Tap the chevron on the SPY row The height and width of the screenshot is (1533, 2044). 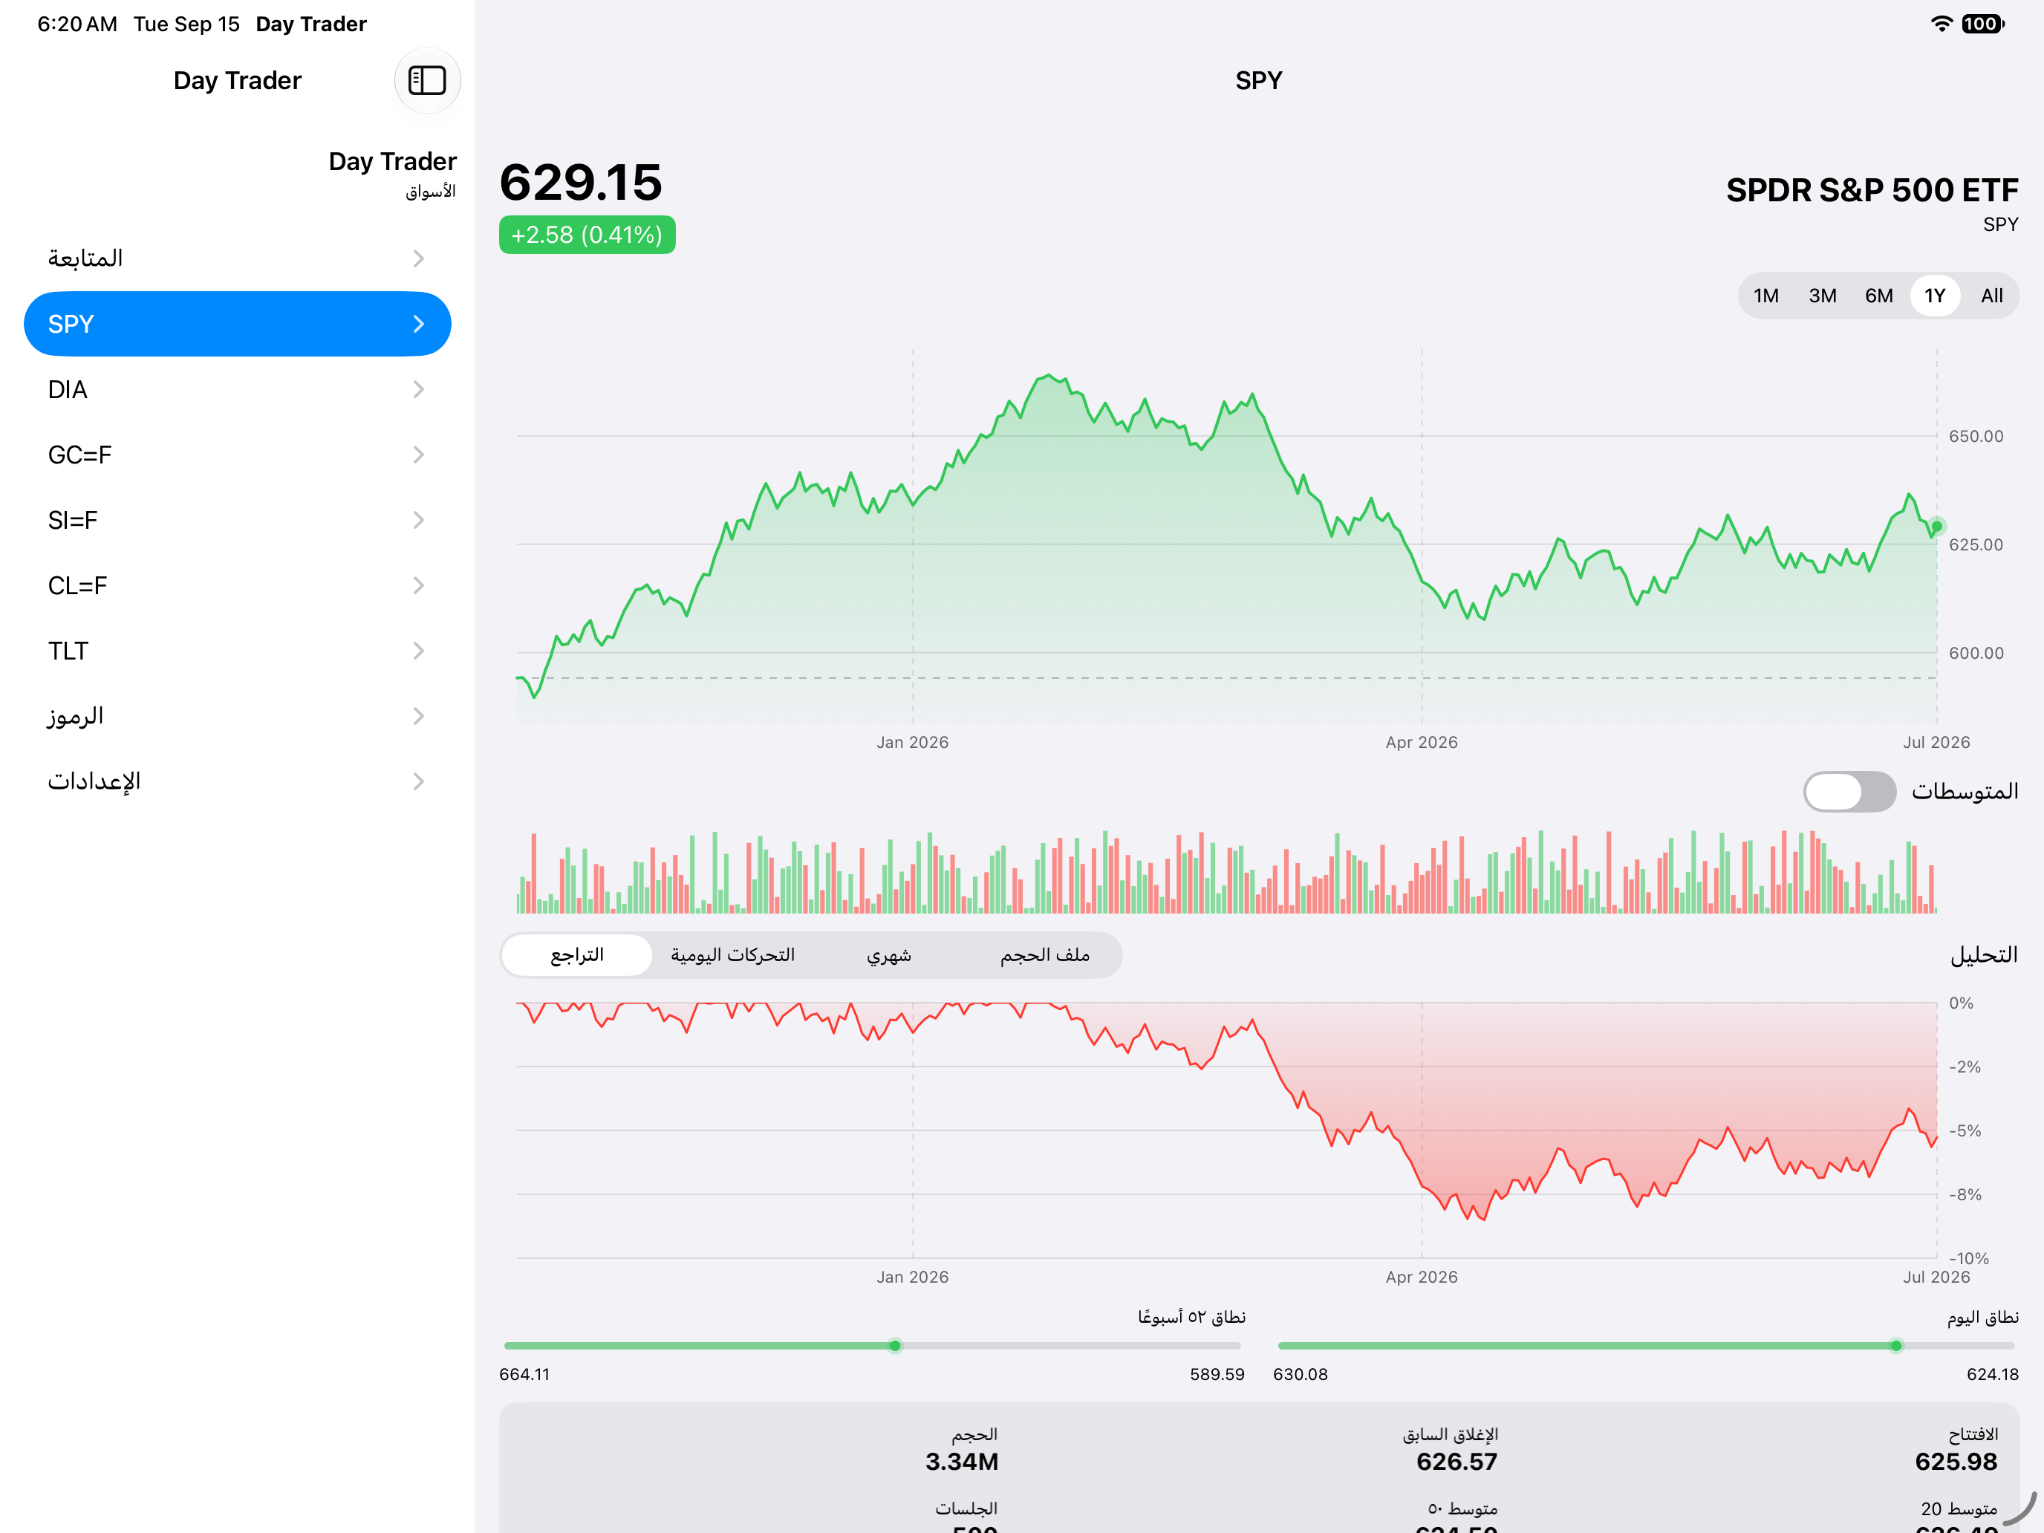point(419,325)
